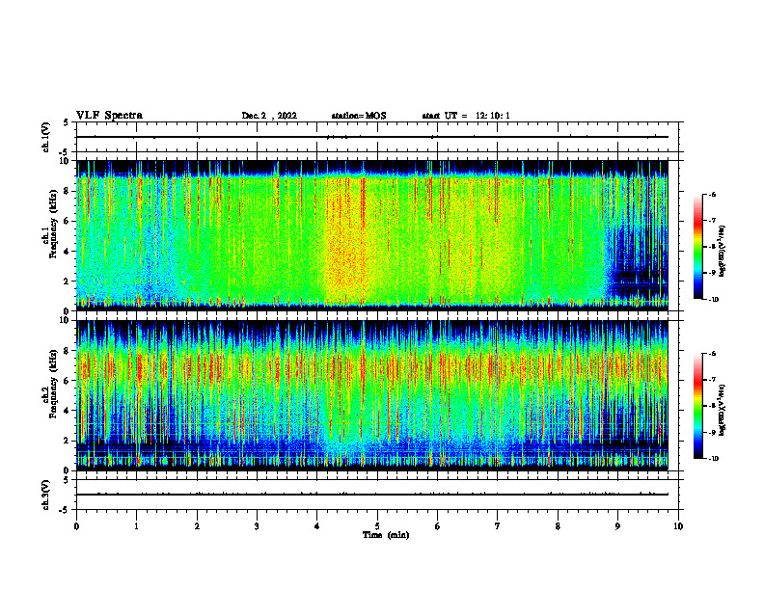Viewport: 764px width, 590px height.
Task: Click the "-5" tick on ch.3(V) axis
Action: 65,510
